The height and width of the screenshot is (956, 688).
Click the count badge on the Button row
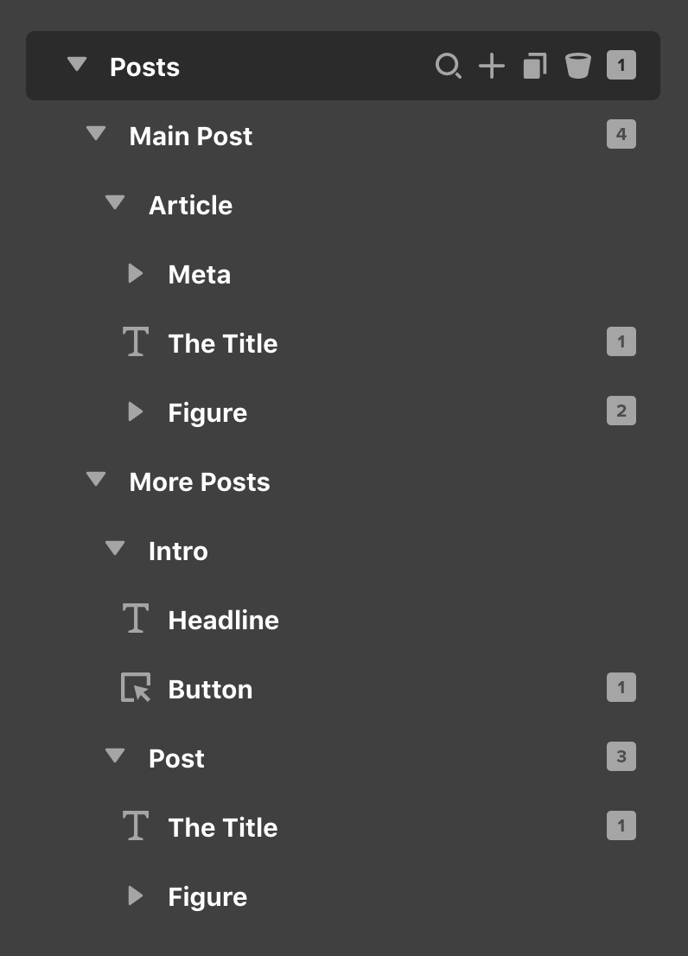(621, 687)
